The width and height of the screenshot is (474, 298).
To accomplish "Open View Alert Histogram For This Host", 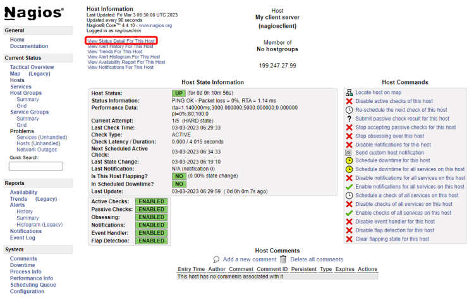I will pos(124,57).
